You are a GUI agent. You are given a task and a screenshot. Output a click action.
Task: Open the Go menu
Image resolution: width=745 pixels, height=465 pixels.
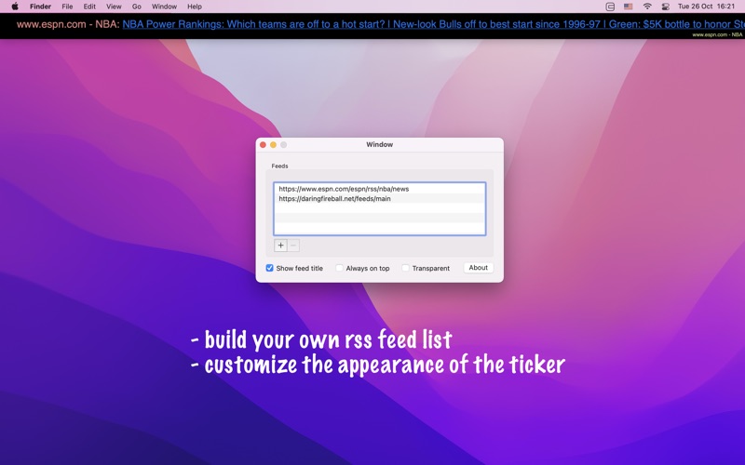[x=136, y=7]
